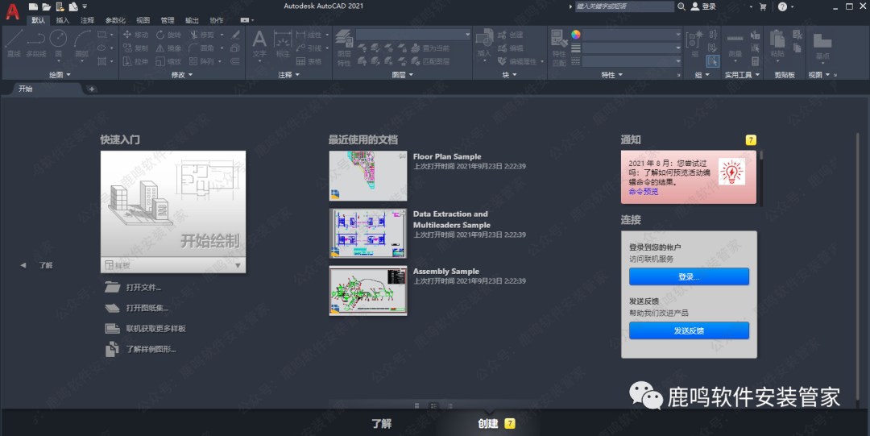Click the shopping cart icon in title bar
The height and width of the screenshot is (436, 870).
click(762, 6)
